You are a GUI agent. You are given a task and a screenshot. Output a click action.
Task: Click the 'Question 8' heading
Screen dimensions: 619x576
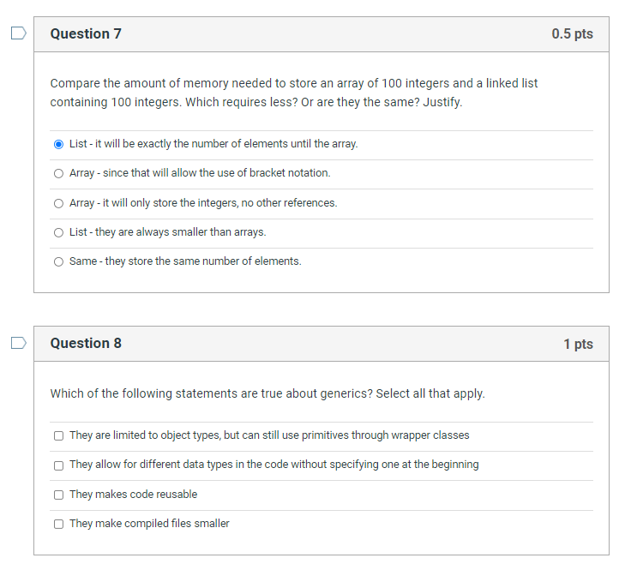(86, 344)
